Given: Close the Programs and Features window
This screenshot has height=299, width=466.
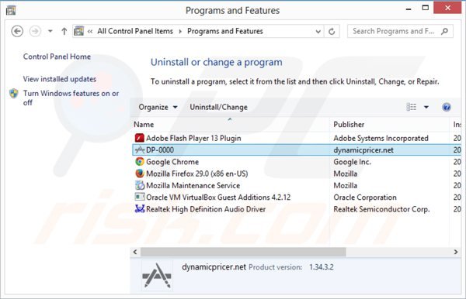Looking at the screenshot, I should point(447,8).
